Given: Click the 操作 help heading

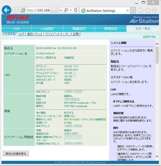Looking at the screenshot, I should pyautogui.click(x=116, y=128).
